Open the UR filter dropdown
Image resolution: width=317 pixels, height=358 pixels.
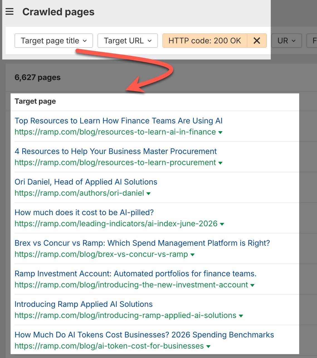point(286,41)
